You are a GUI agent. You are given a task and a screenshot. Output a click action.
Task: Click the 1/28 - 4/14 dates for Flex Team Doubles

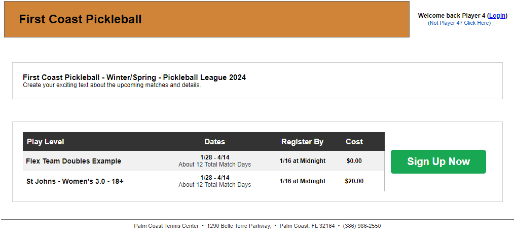214,157
